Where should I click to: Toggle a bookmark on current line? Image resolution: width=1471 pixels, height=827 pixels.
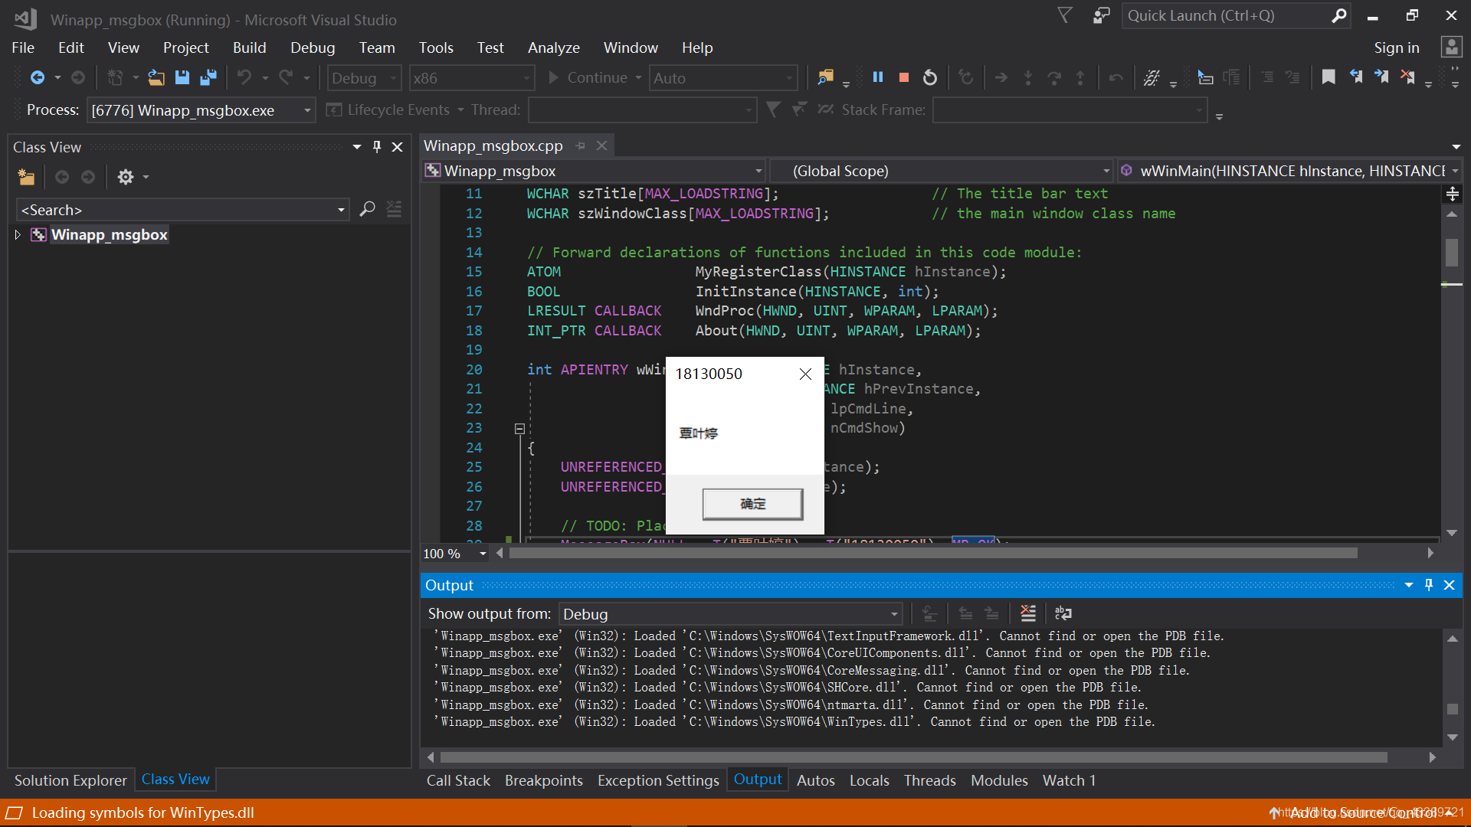tap(1328, 77)
